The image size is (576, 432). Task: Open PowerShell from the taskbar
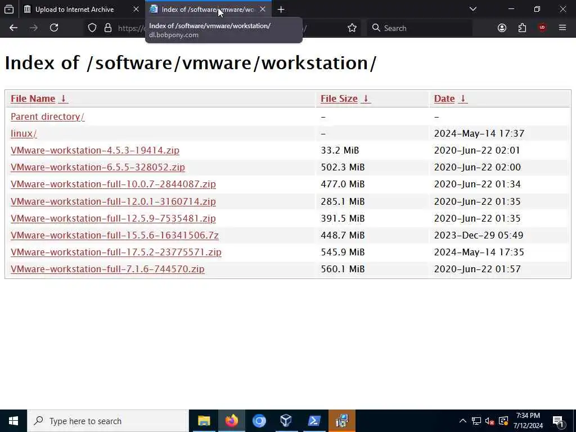point(314,421)
